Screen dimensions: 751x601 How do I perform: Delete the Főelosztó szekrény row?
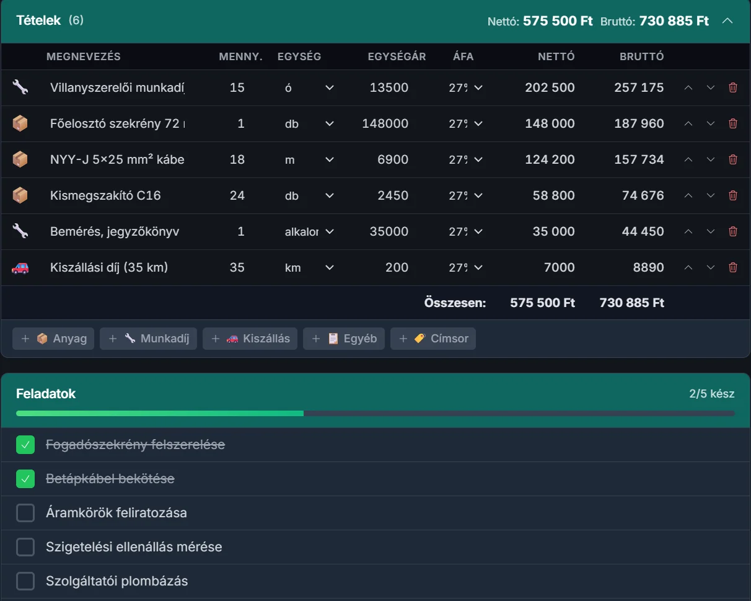tap(733, 123)
